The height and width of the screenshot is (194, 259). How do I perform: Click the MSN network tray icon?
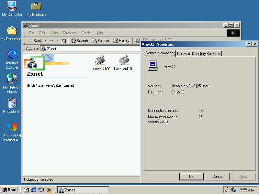tap(233, 190)
